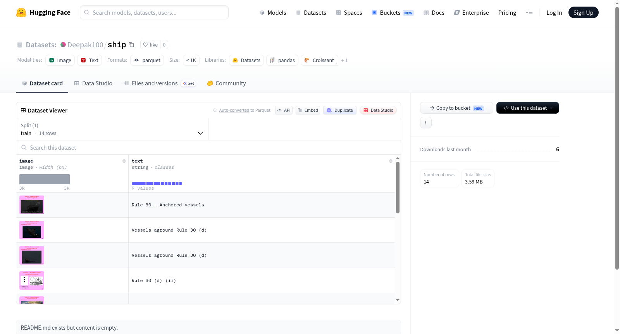Copy dataset name with the copy icon
This screenshot has width=620, height=334.
point(131,45)
